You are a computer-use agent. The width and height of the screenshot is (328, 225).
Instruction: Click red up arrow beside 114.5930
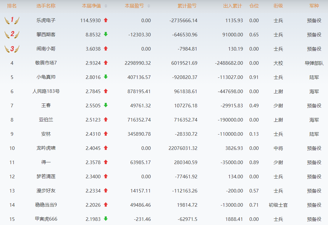(106, 20)
